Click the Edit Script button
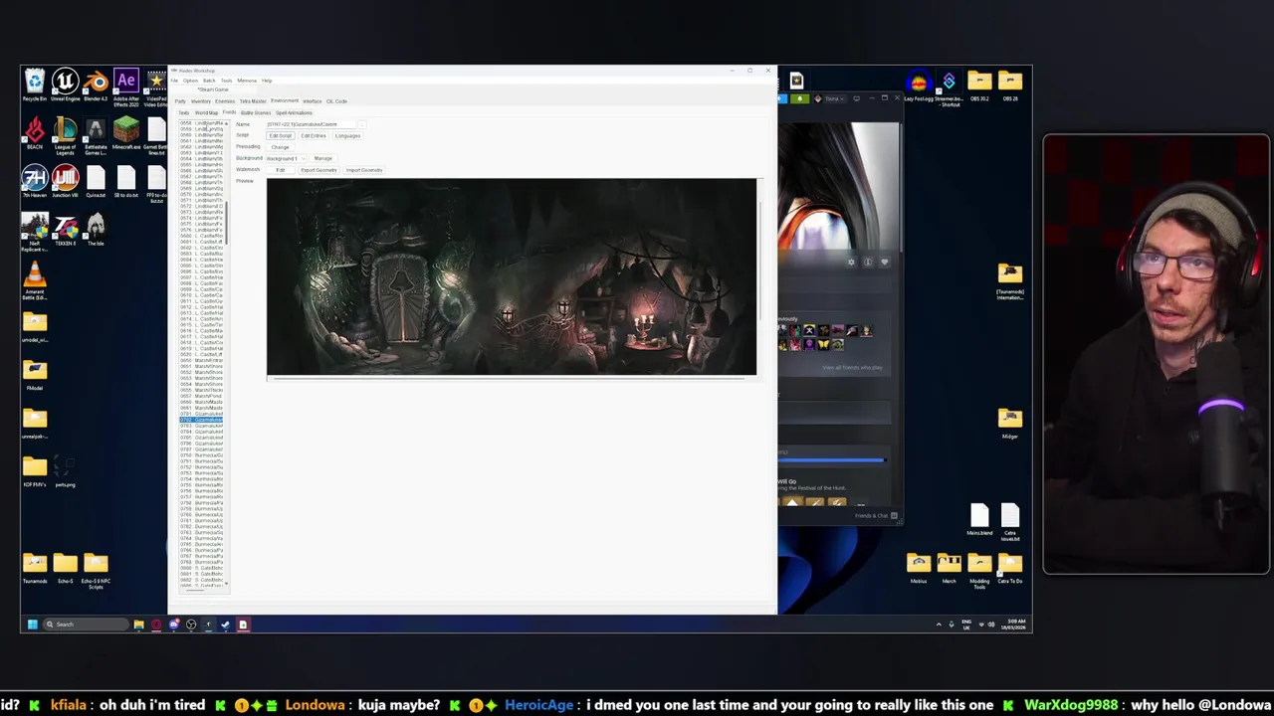This screenshot has height=716, width=1274. click(281, 136)
